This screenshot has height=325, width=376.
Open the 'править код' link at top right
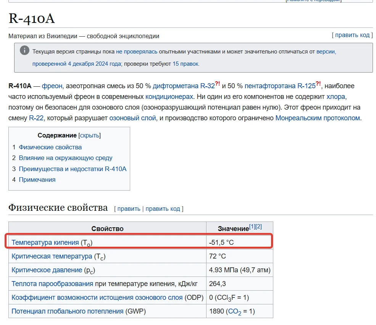point(352,35)
